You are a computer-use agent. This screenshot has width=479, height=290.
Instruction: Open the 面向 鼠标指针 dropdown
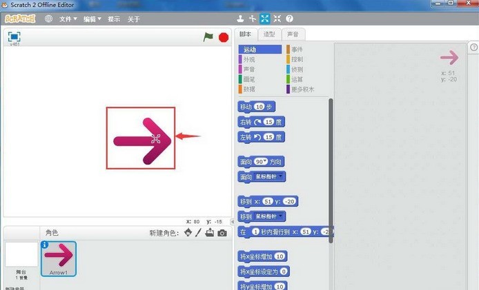282,177
